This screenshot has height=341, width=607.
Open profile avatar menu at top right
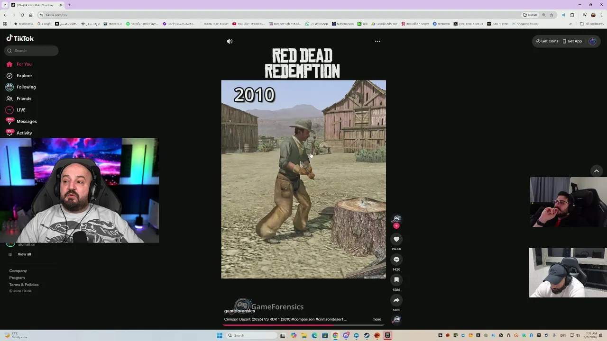coord(592,41)
